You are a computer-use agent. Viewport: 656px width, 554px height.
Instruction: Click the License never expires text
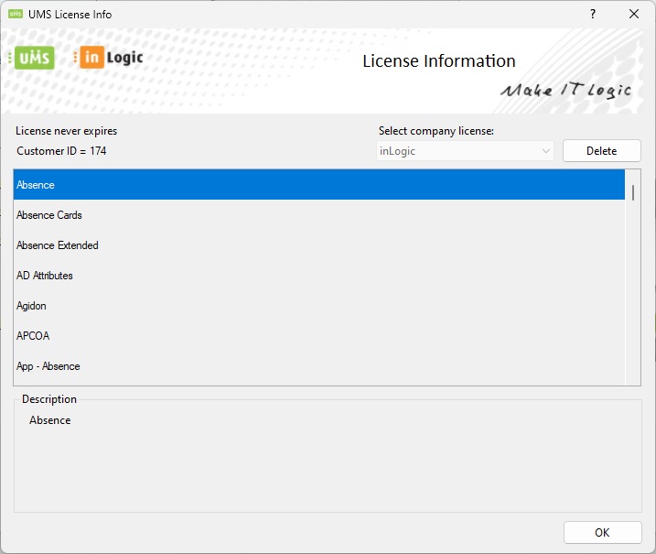pyautogui.click(x=67, y=131)
